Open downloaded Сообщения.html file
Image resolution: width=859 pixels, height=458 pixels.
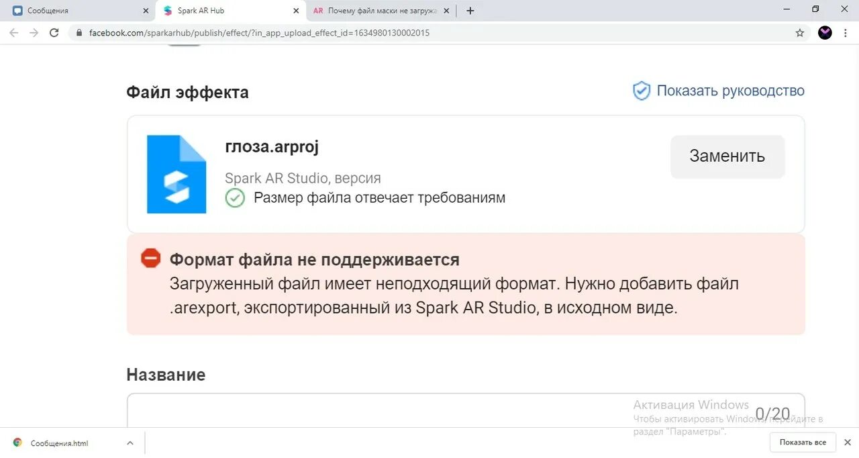tap(60, 443)
